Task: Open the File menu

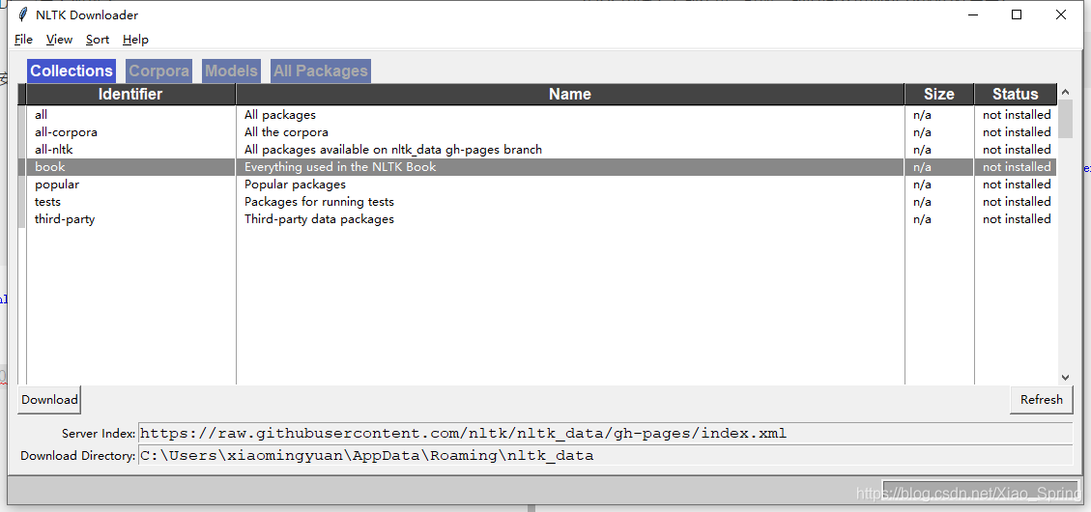Action: [x=23, y=40]
